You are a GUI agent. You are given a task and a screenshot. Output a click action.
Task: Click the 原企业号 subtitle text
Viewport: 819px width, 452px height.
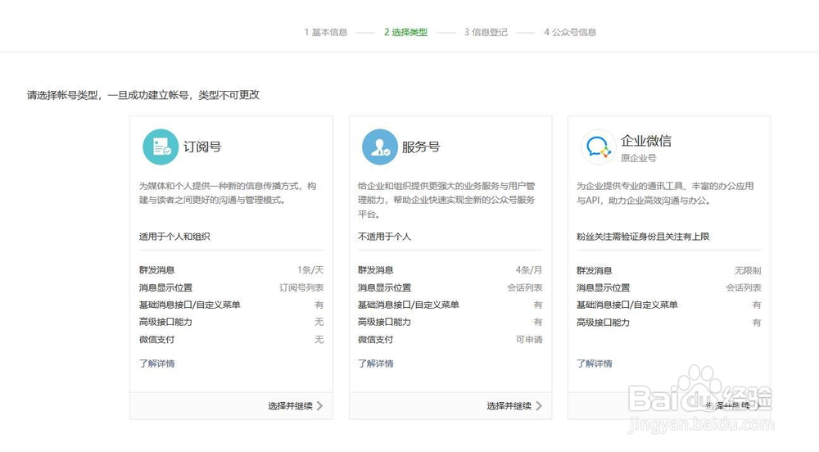[638, 158]
